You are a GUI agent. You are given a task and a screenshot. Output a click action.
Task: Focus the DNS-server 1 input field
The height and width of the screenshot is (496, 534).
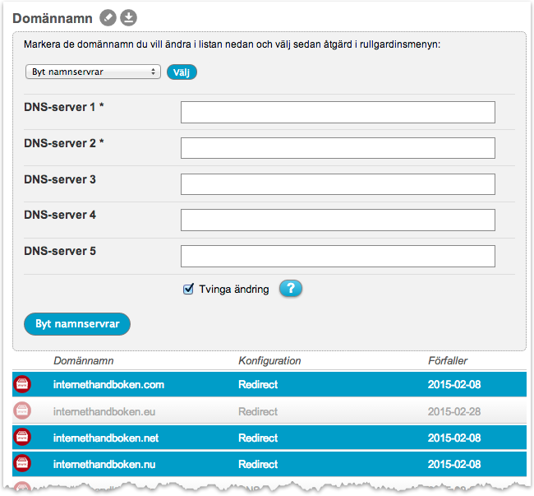pyautogui.click(x=337, y=113)
